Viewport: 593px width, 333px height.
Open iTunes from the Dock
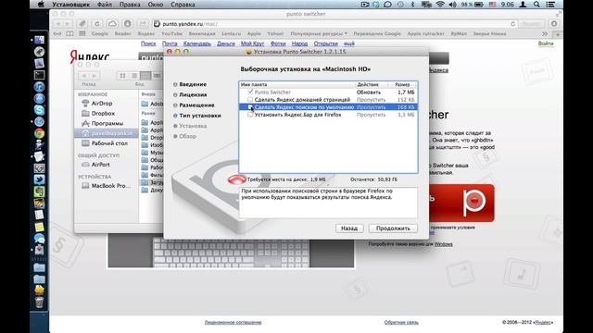coord(39,87)
